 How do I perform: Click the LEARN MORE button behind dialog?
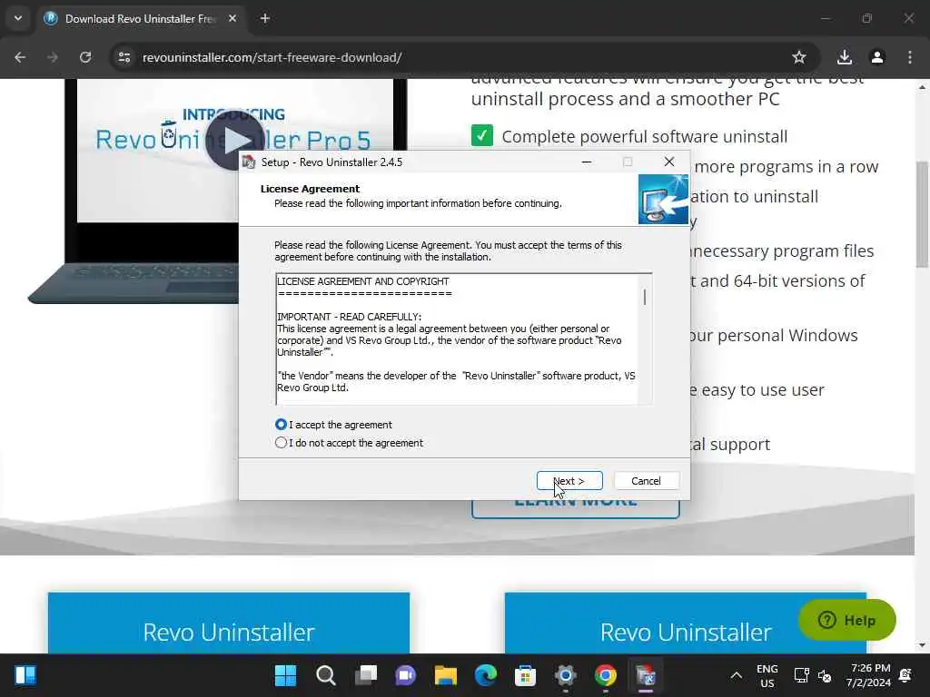point(575,508)
